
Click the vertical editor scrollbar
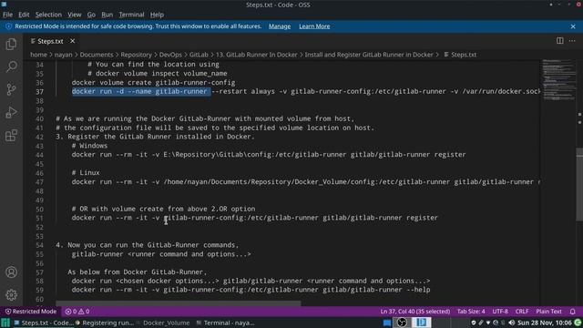(x=579, y=183)
